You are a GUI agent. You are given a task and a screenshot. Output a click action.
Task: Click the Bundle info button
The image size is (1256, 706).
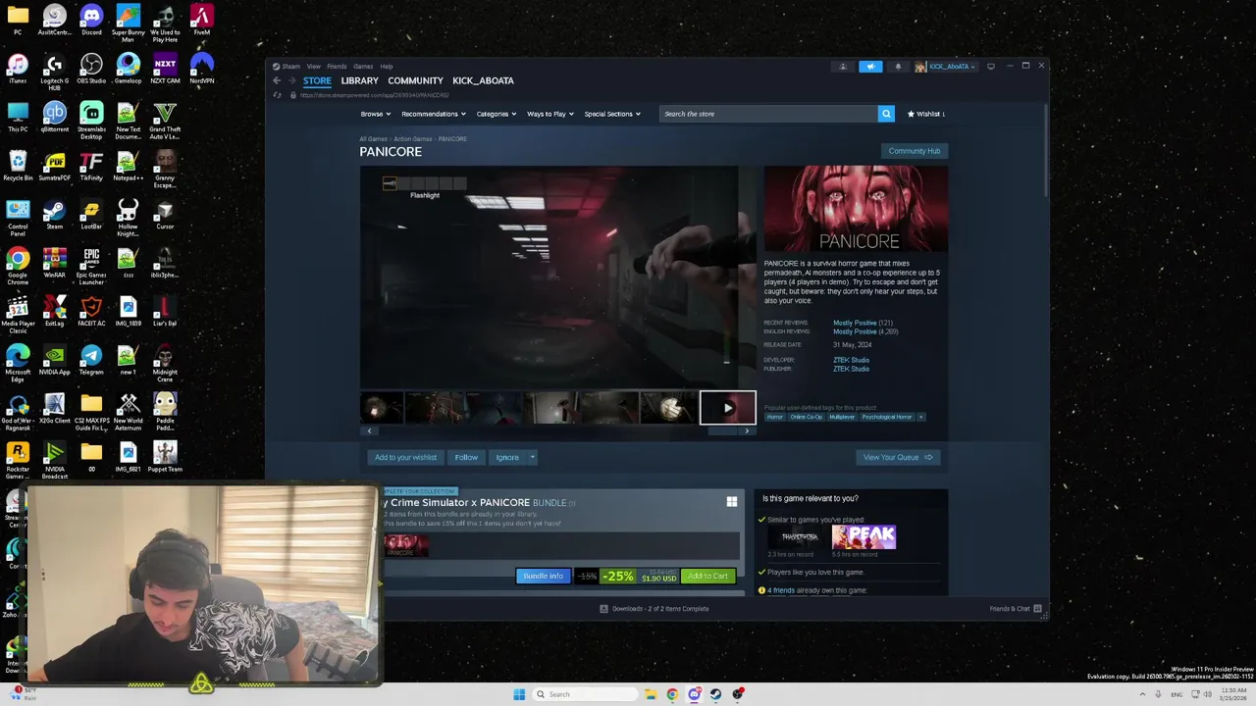(x=543, y=576)
